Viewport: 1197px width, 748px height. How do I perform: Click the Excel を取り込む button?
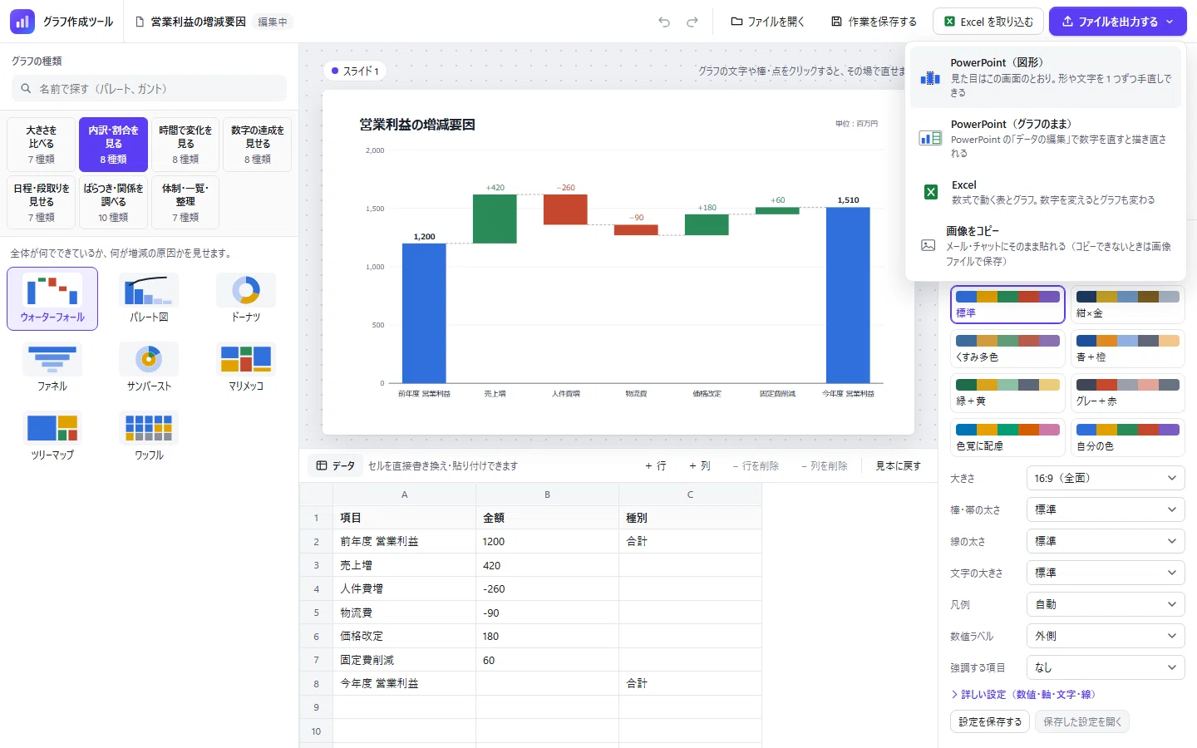click(x=988, y=22)
